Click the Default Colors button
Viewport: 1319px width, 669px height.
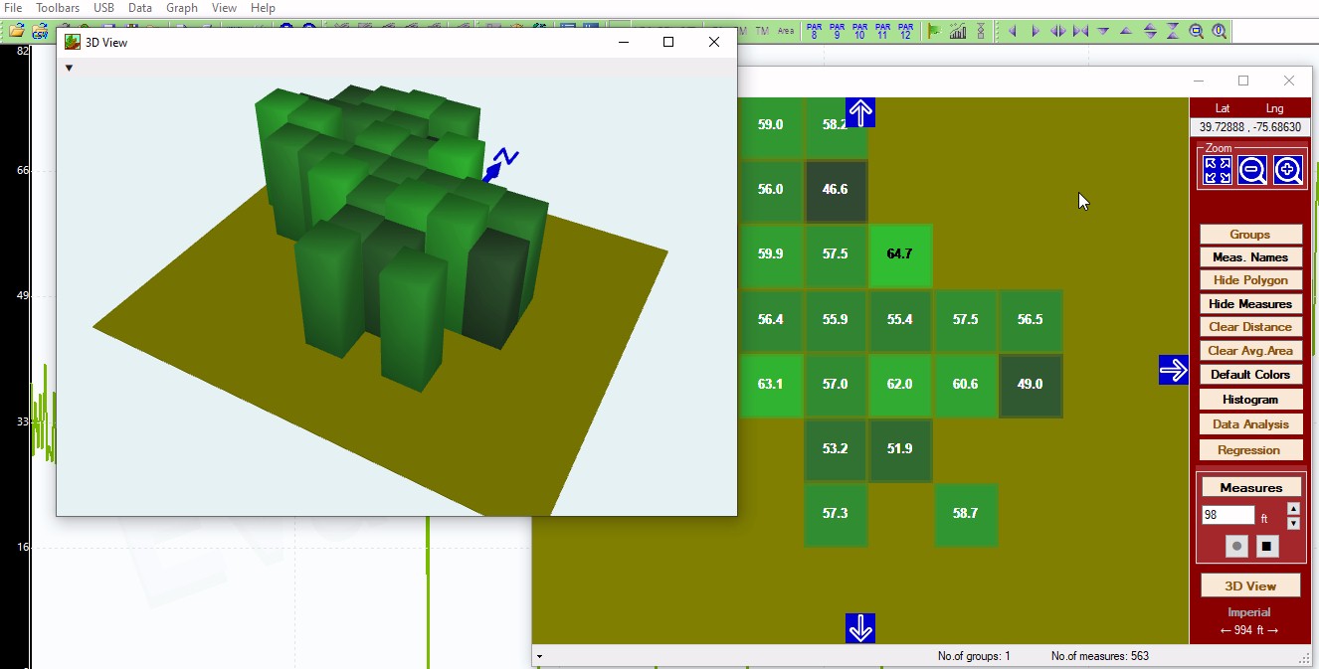1250,375
